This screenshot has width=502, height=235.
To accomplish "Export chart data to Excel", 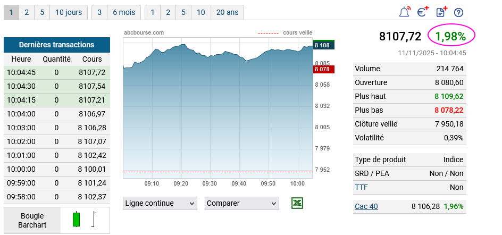I will pos(297,203).
